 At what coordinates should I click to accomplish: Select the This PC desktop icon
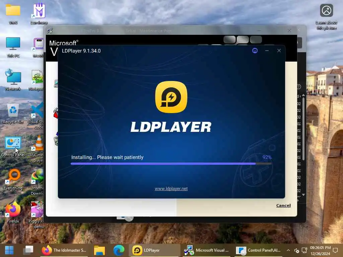13,47
